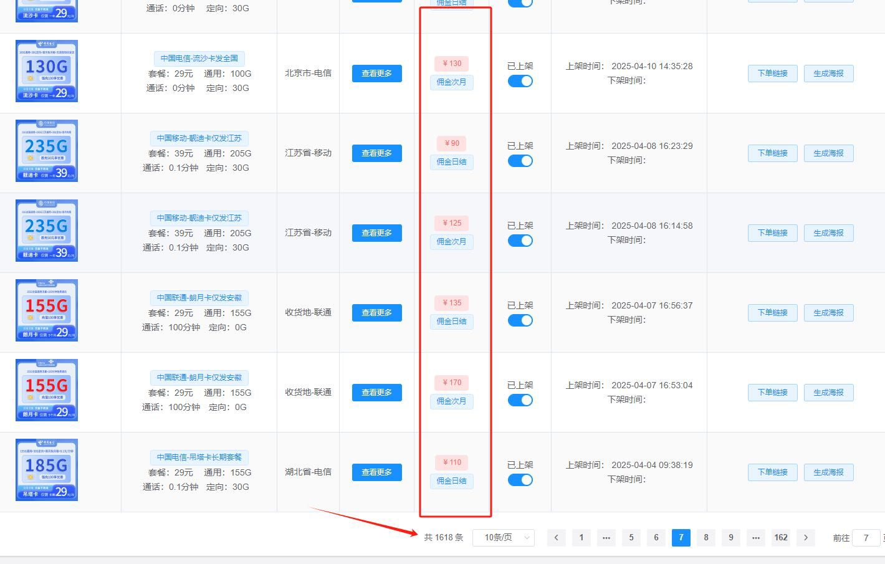Toggle the 已上架 switch for 吊塔卡长期套餐

coord(520,480)
